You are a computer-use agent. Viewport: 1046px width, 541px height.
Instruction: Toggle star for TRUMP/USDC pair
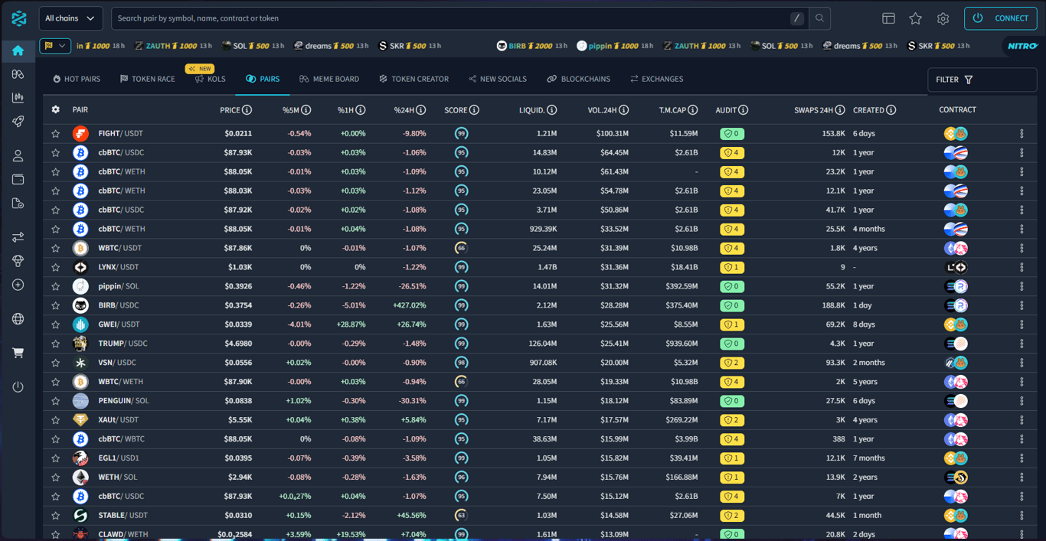pyautogui.click(x=55, y=344)
